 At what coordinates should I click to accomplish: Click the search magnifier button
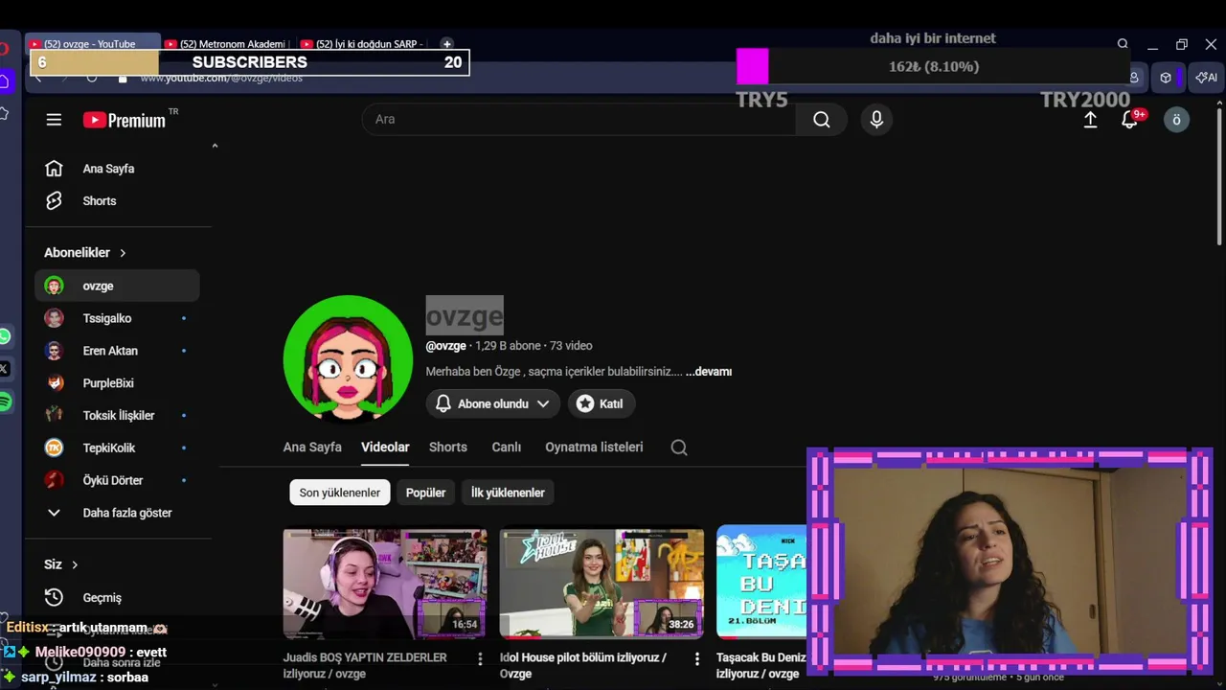click(x=821, y=119)
